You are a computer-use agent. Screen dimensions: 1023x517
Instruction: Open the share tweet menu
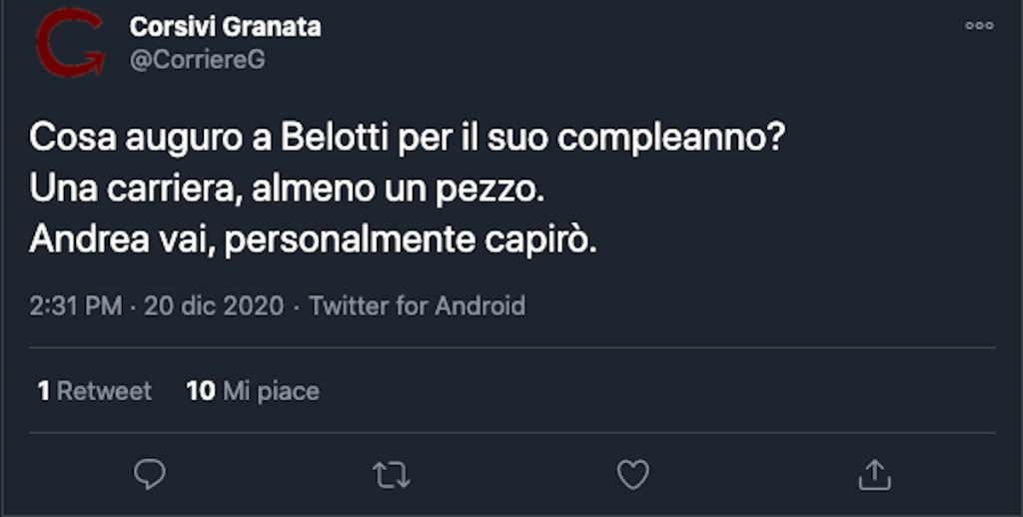click(874, 475)
